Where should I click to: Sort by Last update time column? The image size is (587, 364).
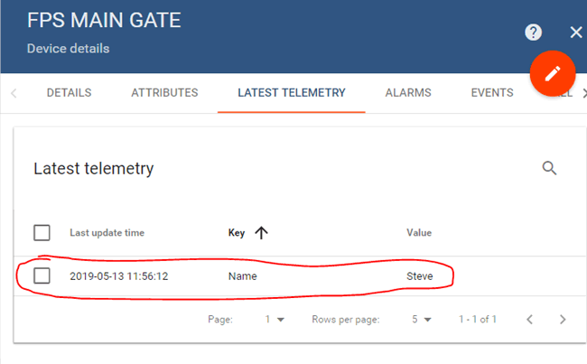[107, 233]
